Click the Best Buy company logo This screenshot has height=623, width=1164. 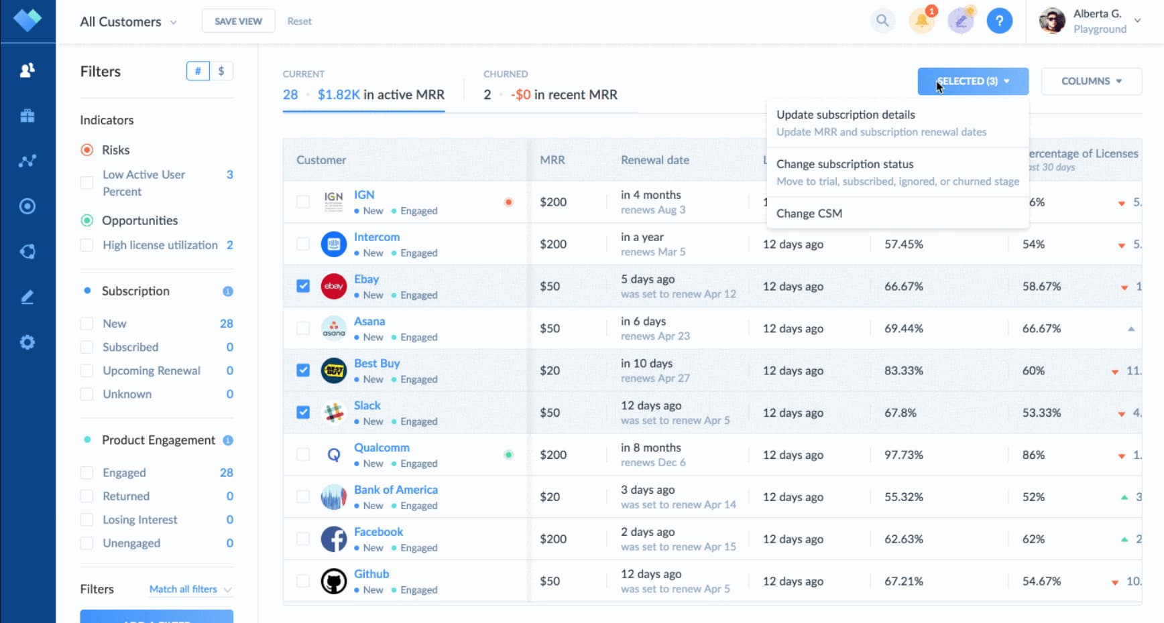click(333, 370)
